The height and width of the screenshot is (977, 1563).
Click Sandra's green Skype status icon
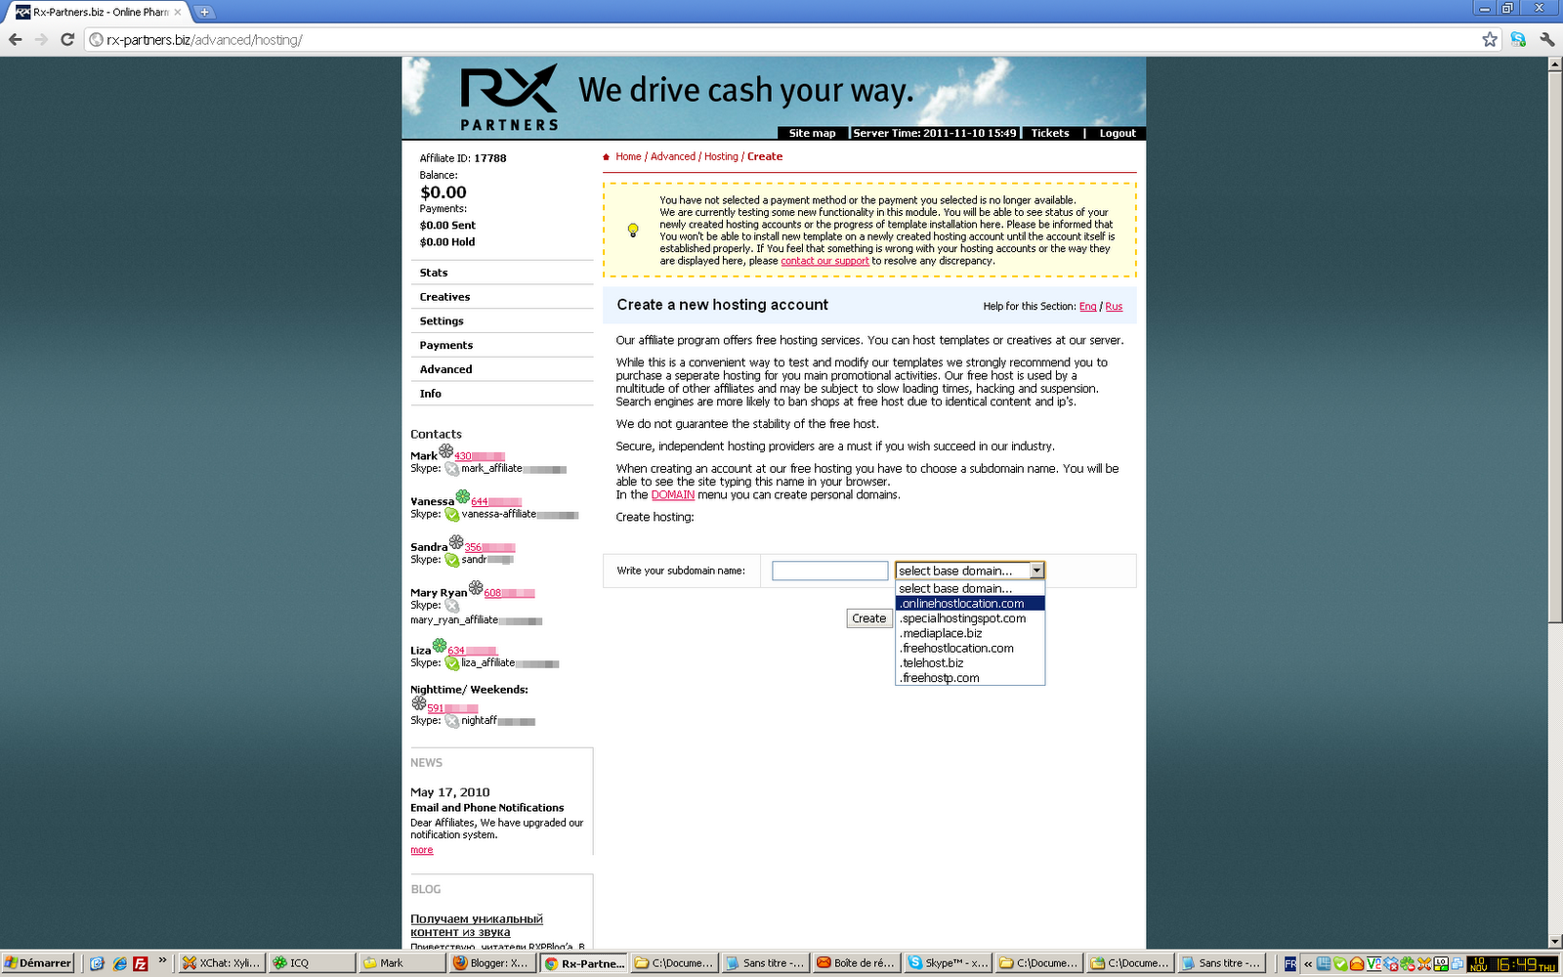[x=452, y=561]
